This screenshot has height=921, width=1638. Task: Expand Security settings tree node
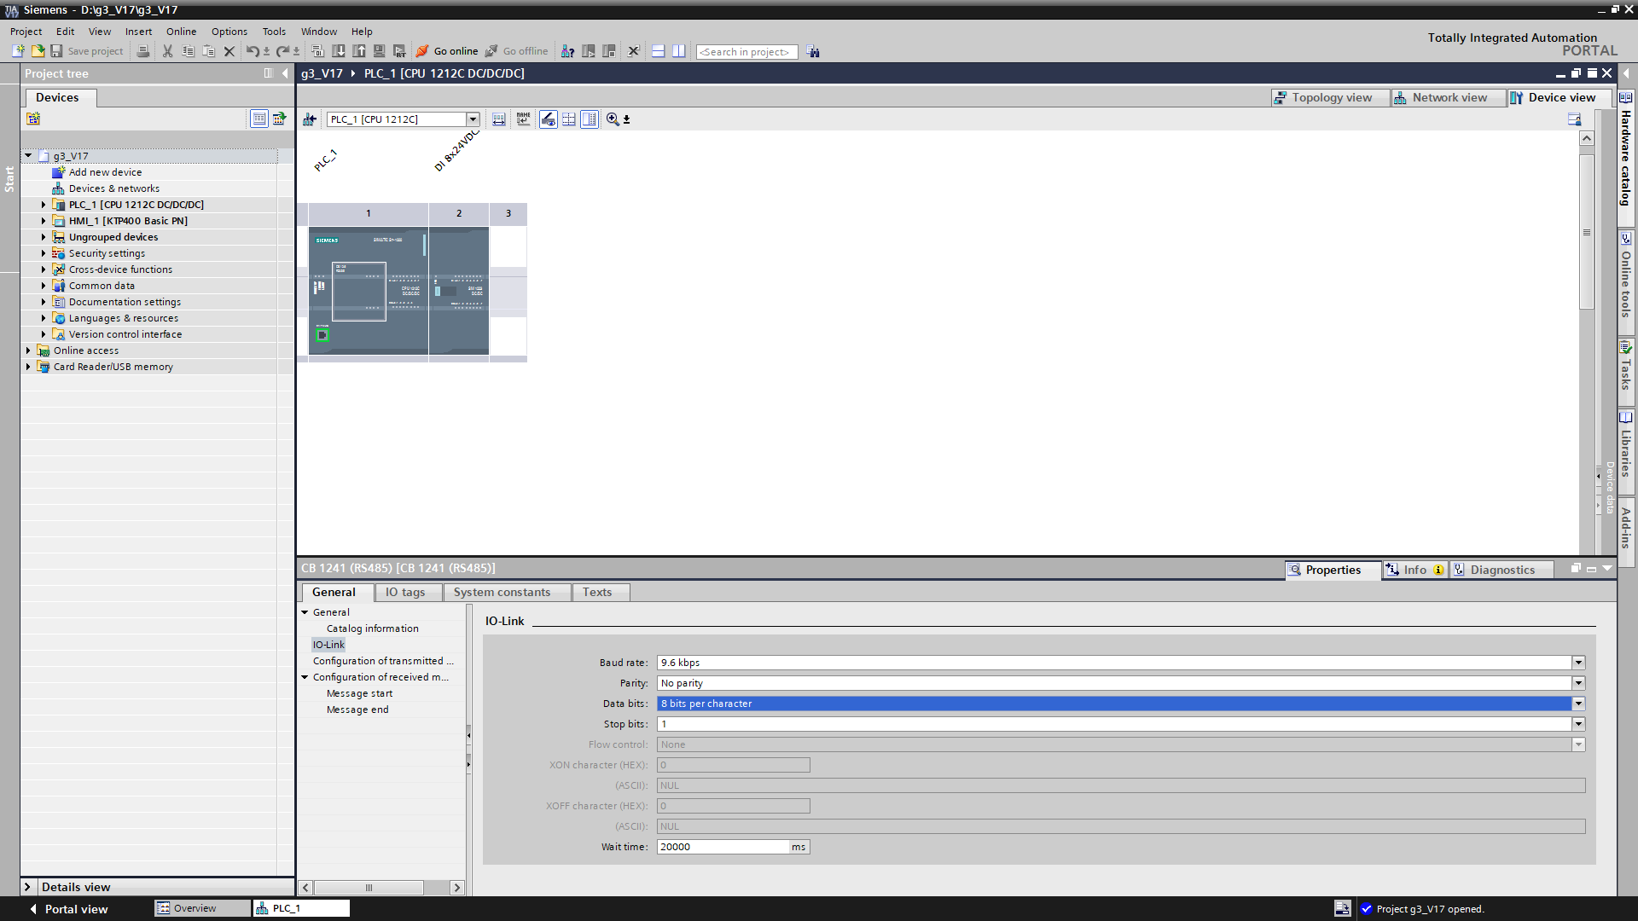[44, 253]
